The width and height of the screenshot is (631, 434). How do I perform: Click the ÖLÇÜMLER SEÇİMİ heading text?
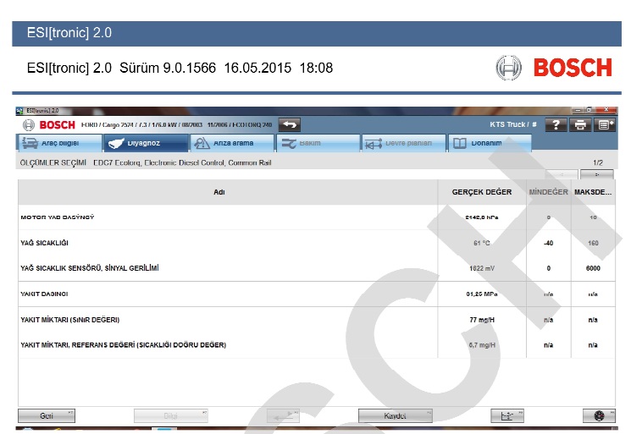pos(53,162)
